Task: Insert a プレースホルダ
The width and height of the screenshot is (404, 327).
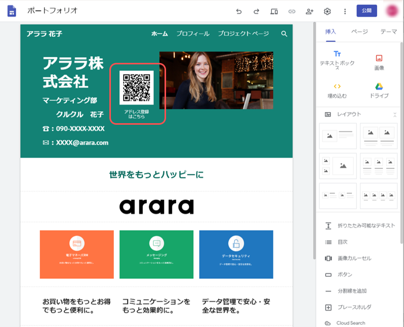Action: coord(348,307)
